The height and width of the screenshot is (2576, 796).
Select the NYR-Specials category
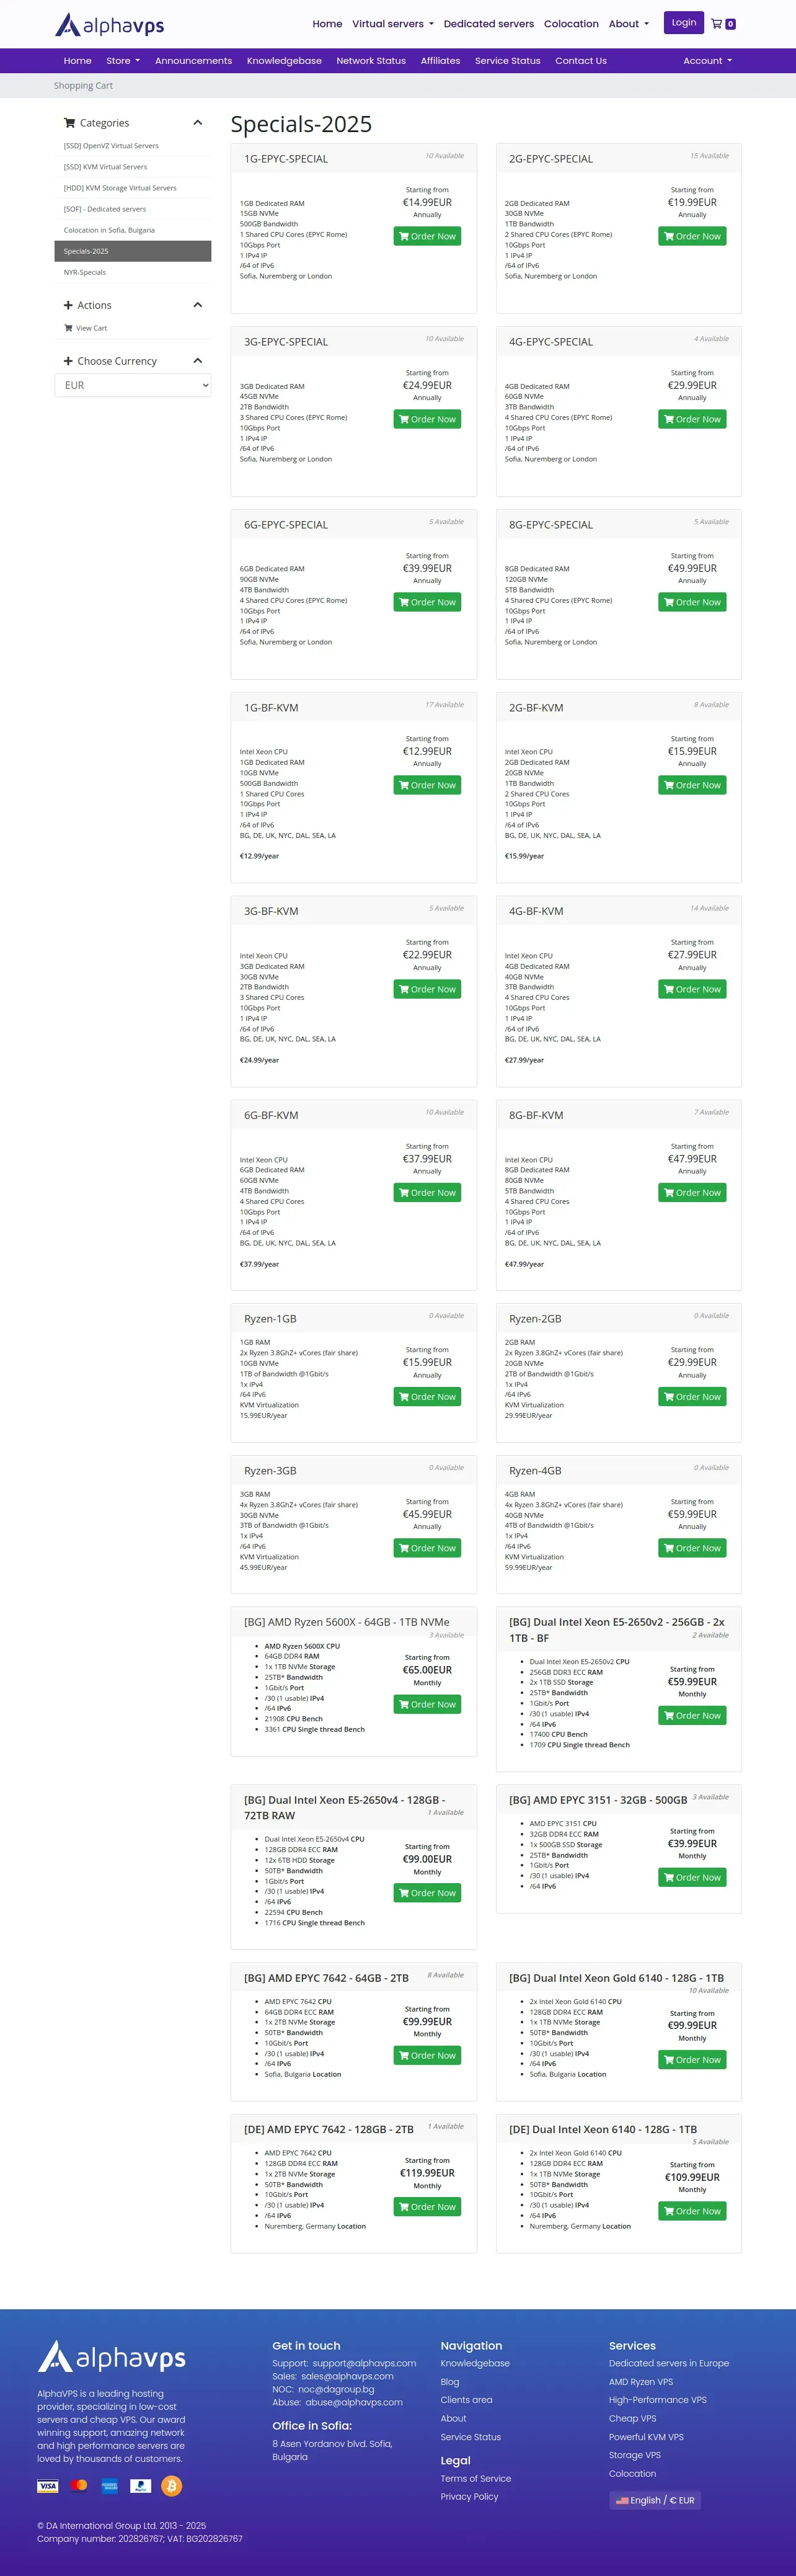point(85,272)
